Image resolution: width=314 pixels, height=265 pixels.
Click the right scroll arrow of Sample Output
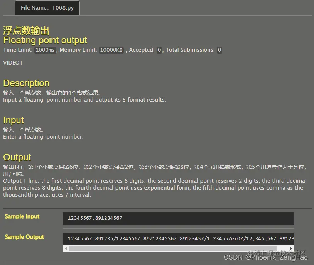[291, 248]
